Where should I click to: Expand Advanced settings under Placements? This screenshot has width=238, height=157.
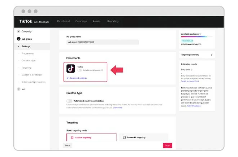77,78
